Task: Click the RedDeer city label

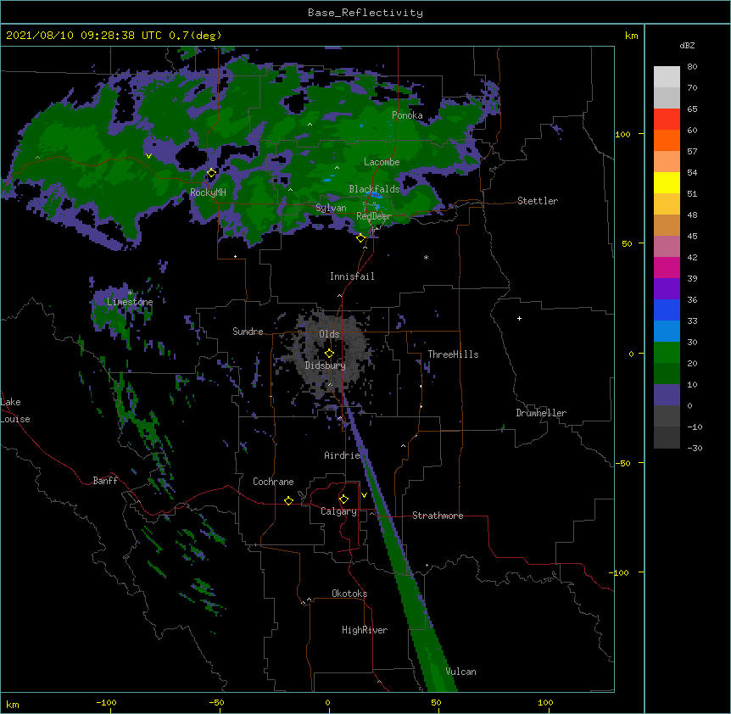Action: tap(374, 216)
